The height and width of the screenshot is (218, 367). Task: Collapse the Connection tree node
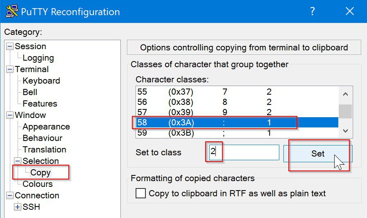[9, 195]
